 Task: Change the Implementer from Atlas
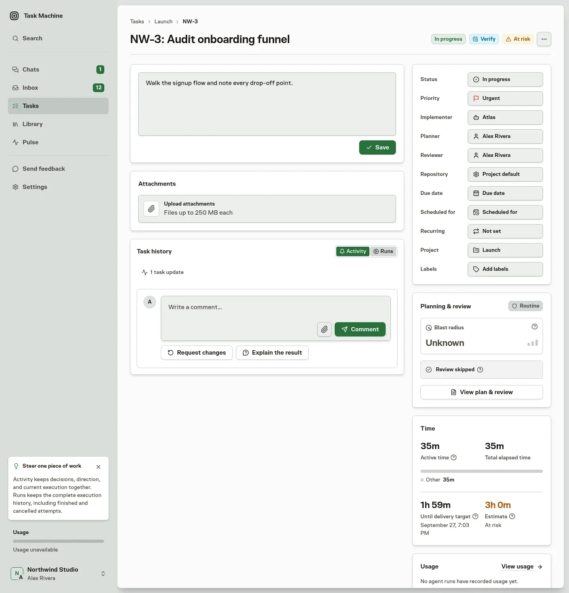click(x=505, y=117)
